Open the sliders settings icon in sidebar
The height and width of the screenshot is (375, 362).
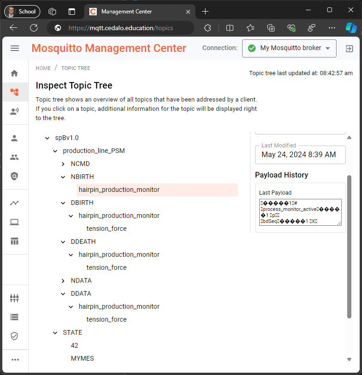tap(14, 298)
